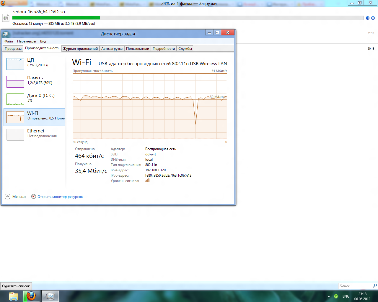Screen dimensions: 378x302
Task: Click the Получено 35,4 Мбит/с value
Action: click(x=91, y=171)
